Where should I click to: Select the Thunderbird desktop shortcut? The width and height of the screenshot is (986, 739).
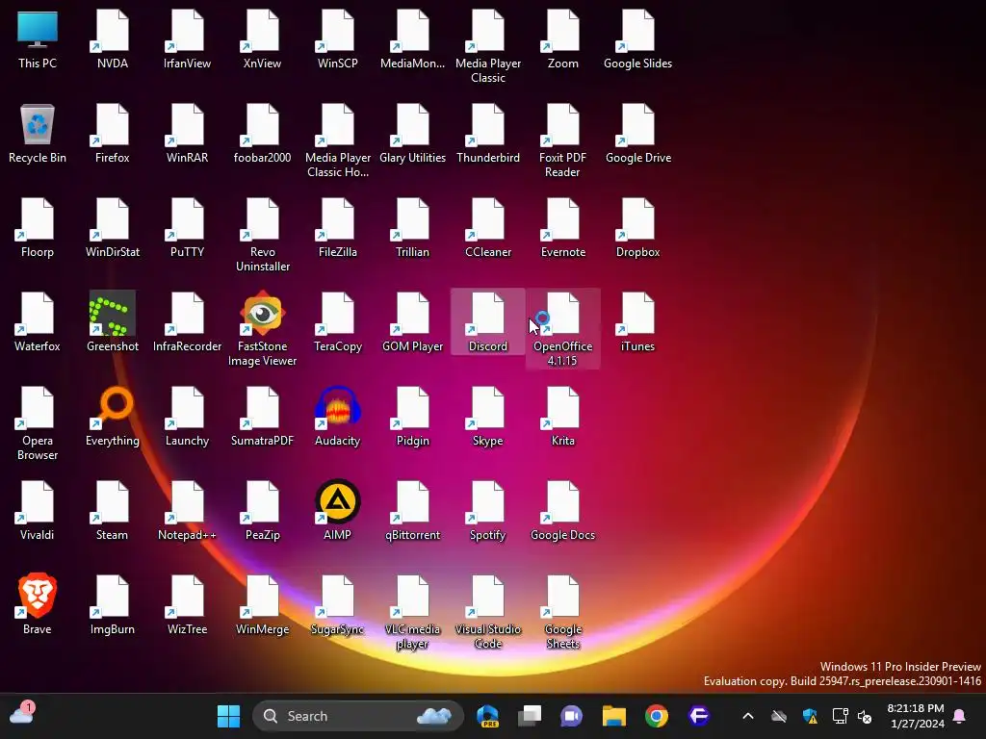point(488,134)
